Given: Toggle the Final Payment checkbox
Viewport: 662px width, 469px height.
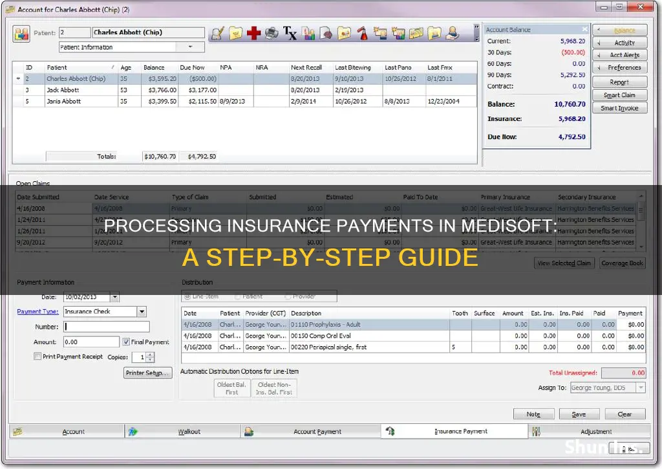Looking at the screenshot, I should coord(126,342).
